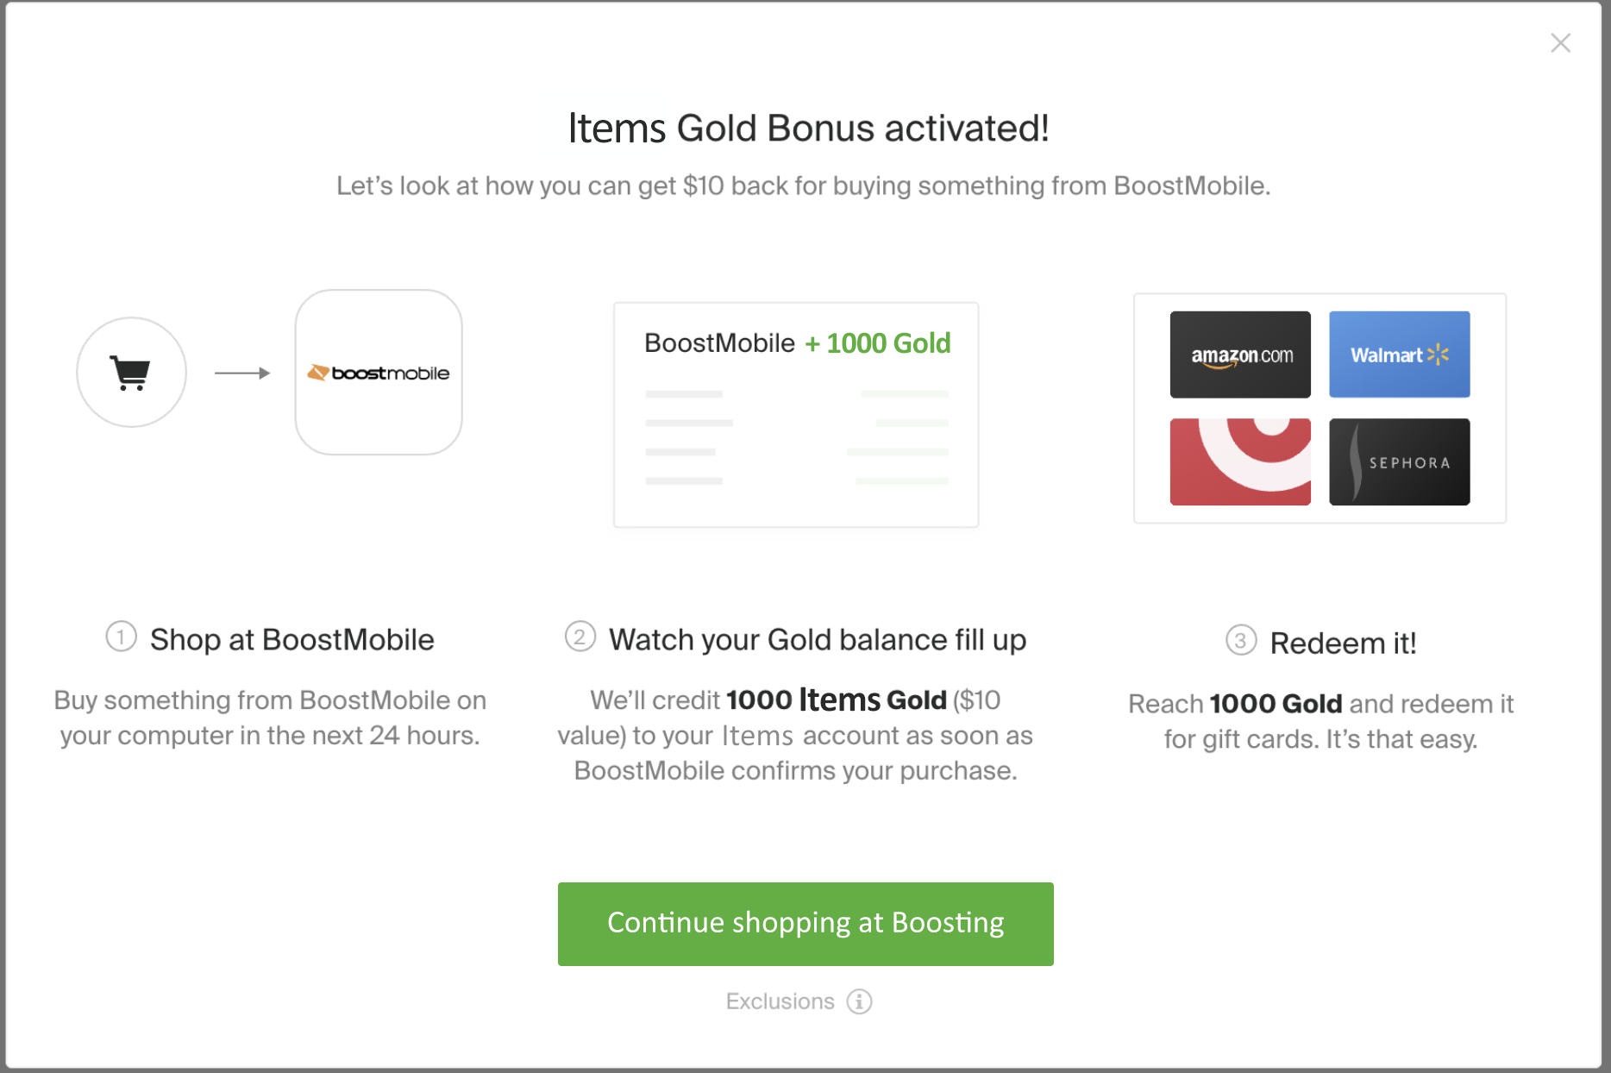Click the Exclusions link

(x=780, y=1001)
